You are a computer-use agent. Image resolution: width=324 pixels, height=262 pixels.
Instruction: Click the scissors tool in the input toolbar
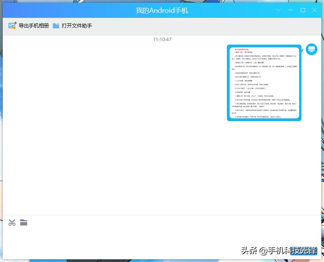[x=12, y=222]
